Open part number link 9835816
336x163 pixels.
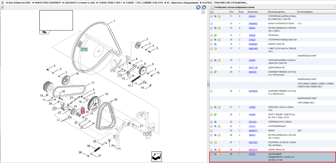(x=252, y=72)
